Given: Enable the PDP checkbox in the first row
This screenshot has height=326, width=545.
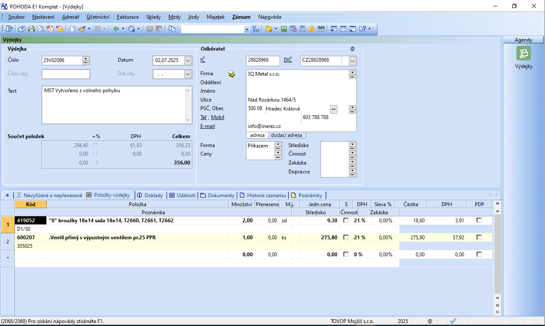Looking at the screenshot, I should click(479, 221).
